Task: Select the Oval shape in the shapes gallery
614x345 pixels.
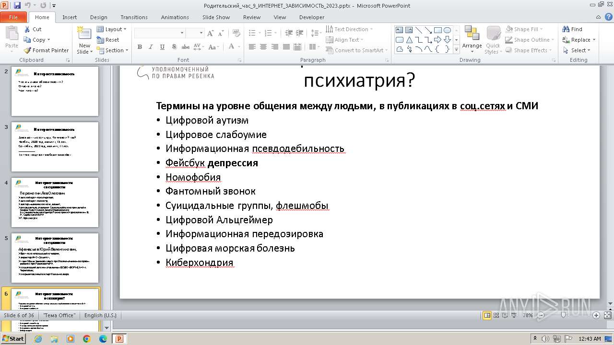Action: (x=447, y=30)
